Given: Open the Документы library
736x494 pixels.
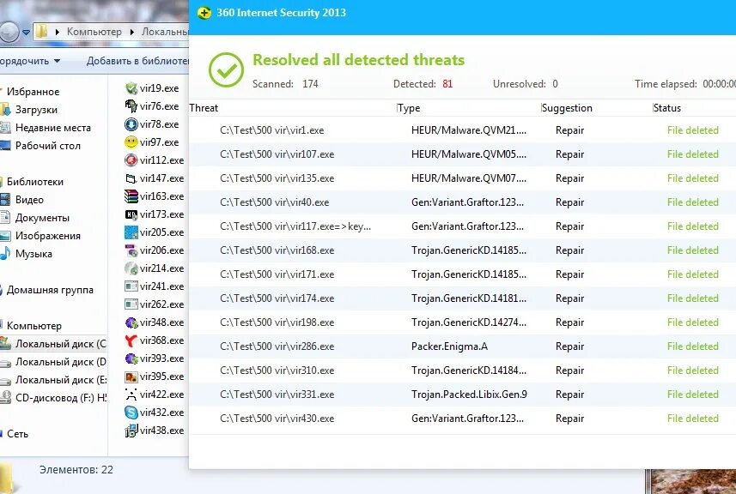Looking at the screenshot, I should 42,218.
